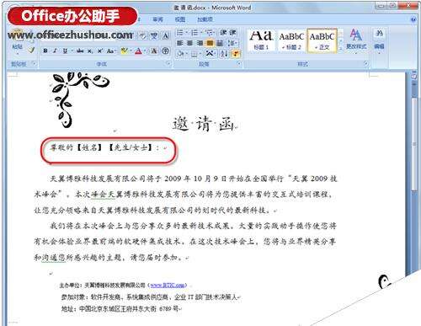Apply subscript formatting

[x=89, y=51]
